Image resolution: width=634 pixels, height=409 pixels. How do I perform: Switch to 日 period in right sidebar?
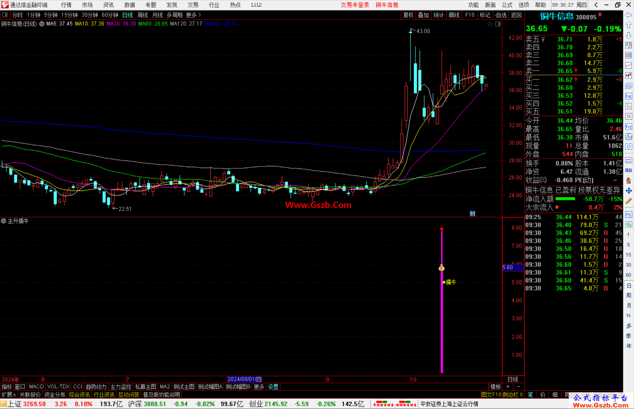coord(628,285)
